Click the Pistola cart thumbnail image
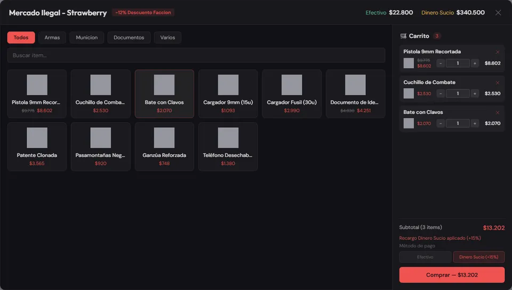The width and height of the screenshot is (512, 290). (x=409, y=63)
